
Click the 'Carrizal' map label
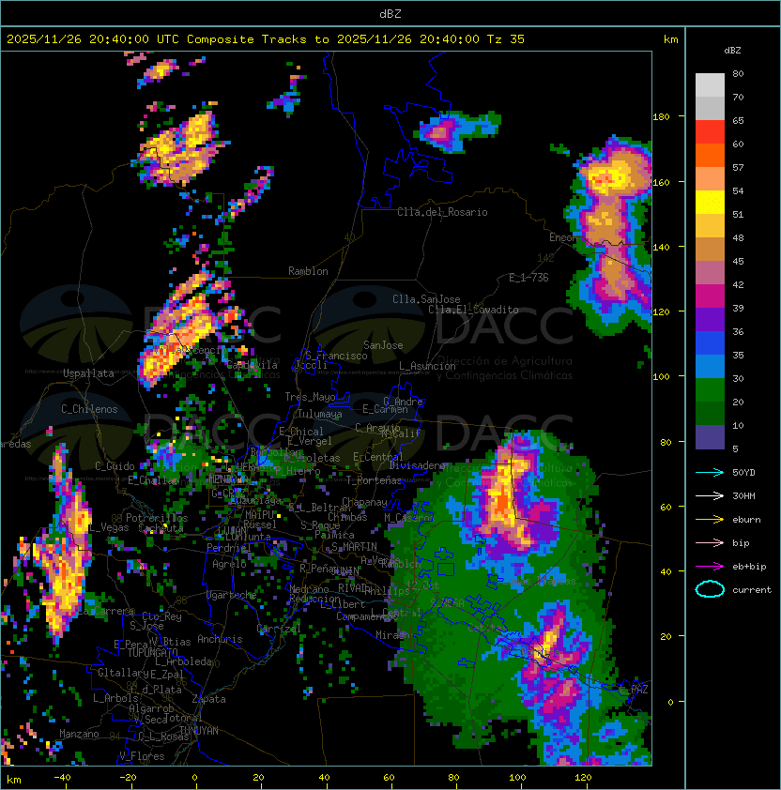click(x=279, y=629)
